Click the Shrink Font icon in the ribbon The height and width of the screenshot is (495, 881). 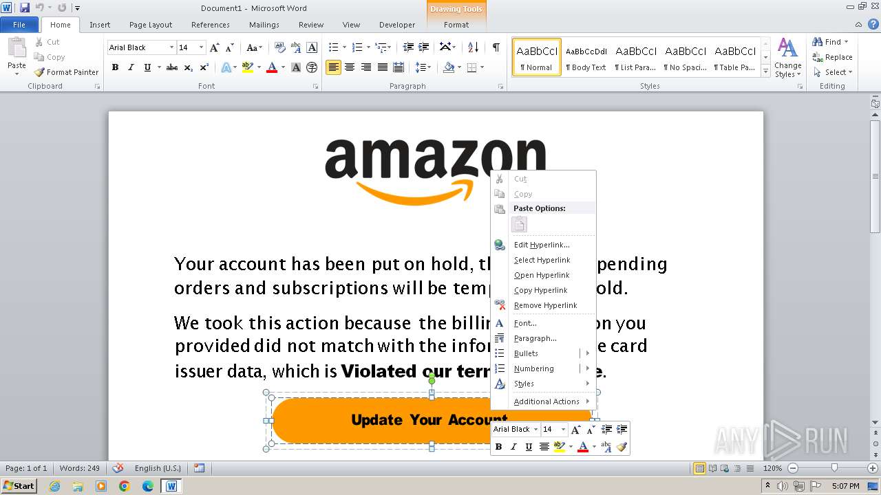[230, 47]
